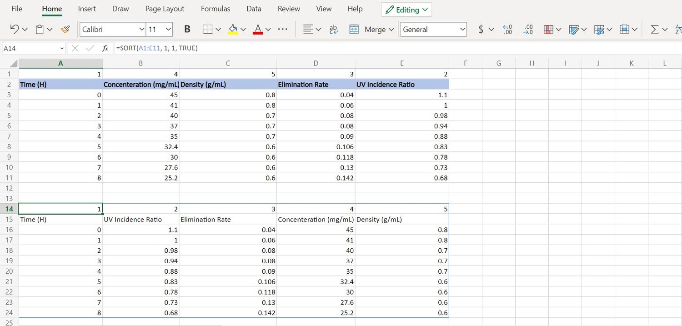Open the Help tab
The height and width of the screenshot is (326, 682).
(x=355, y=9)
